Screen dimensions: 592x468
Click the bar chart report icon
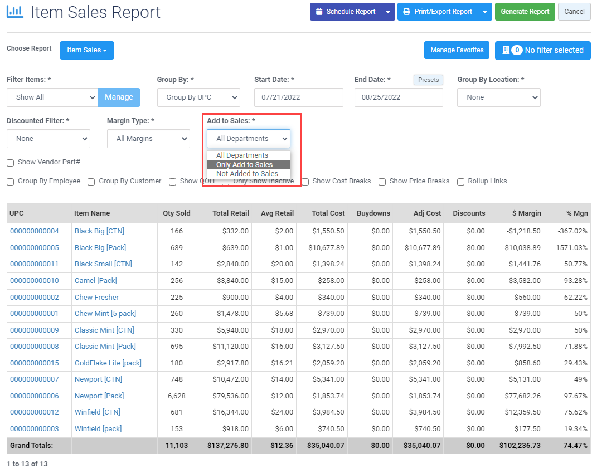point(14,12)
